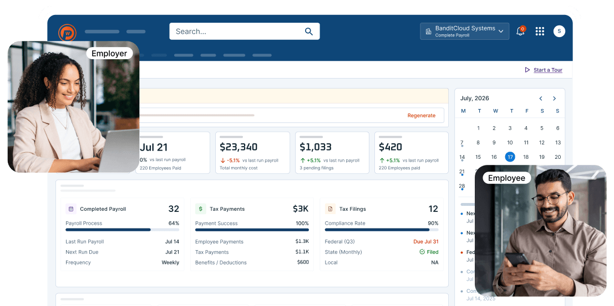Click the Local NA row
This screenshot has width=614, height=306.
(382, 263)
